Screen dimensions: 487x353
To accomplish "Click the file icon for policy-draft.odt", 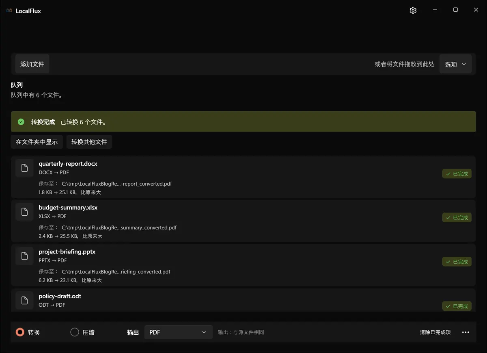I will tap(24, 301).
